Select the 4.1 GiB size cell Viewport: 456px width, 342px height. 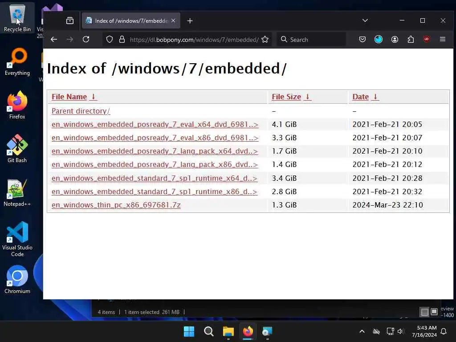pos(308,125)
